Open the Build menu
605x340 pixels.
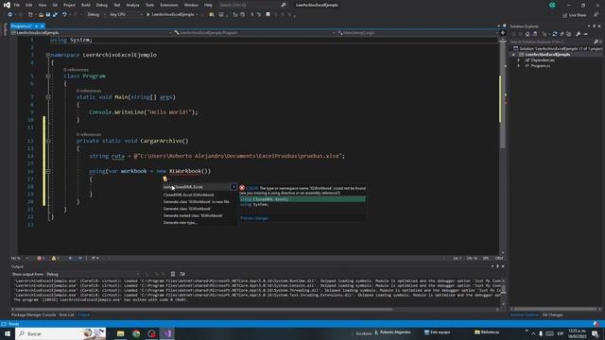[86, 5]
